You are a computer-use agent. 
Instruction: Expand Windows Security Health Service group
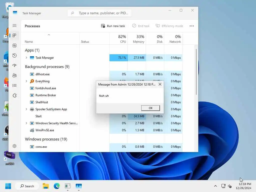click(x=26, y=123)
